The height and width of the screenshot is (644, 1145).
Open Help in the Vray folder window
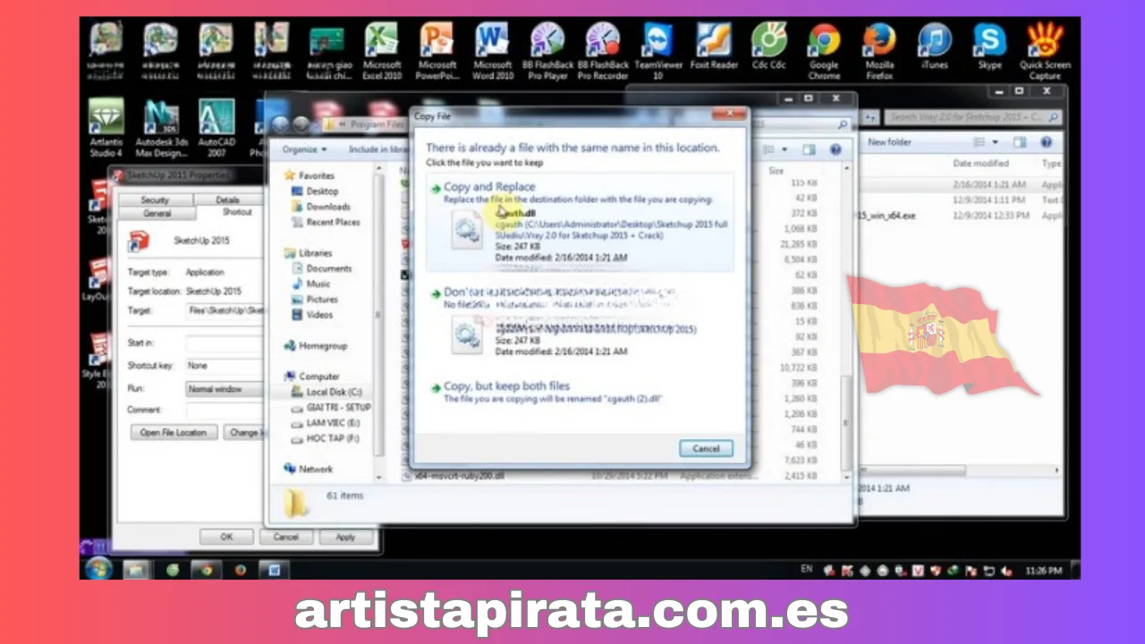(1047, 142)
